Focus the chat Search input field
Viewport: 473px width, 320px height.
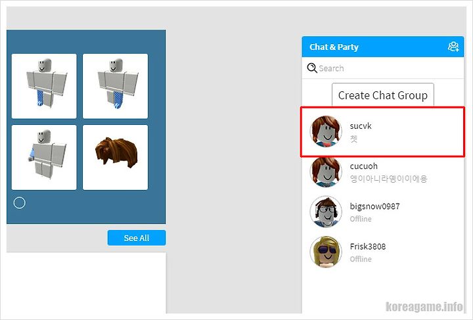tap(383, 68)
